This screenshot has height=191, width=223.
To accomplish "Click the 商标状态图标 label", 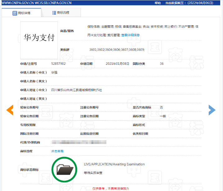I will point(30,170).
